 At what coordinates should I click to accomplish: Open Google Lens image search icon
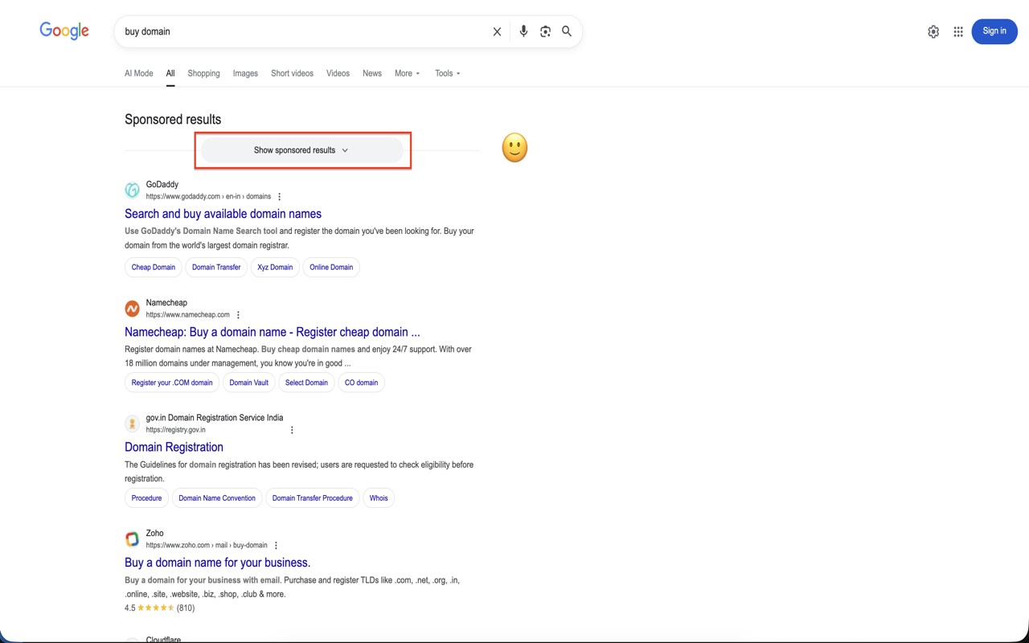point(545,31)
